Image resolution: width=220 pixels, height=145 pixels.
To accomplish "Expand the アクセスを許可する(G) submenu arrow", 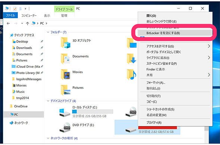I will [x=209, y=46].
